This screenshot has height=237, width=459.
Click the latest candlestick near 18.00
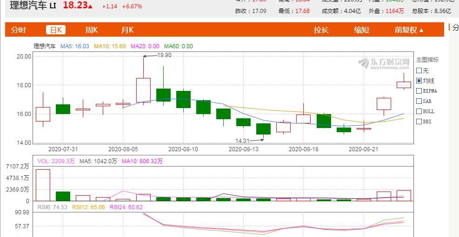point(404,84)
